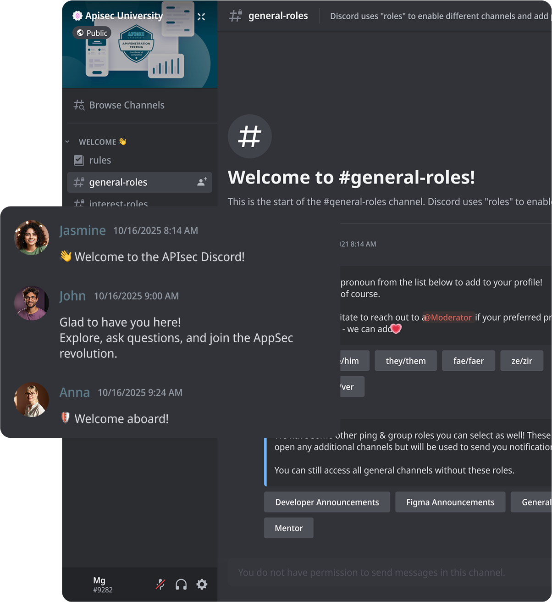Screen dimensions: 552x602
Task: Click the general-roles title in header
Action: click(x=278, y=16)
